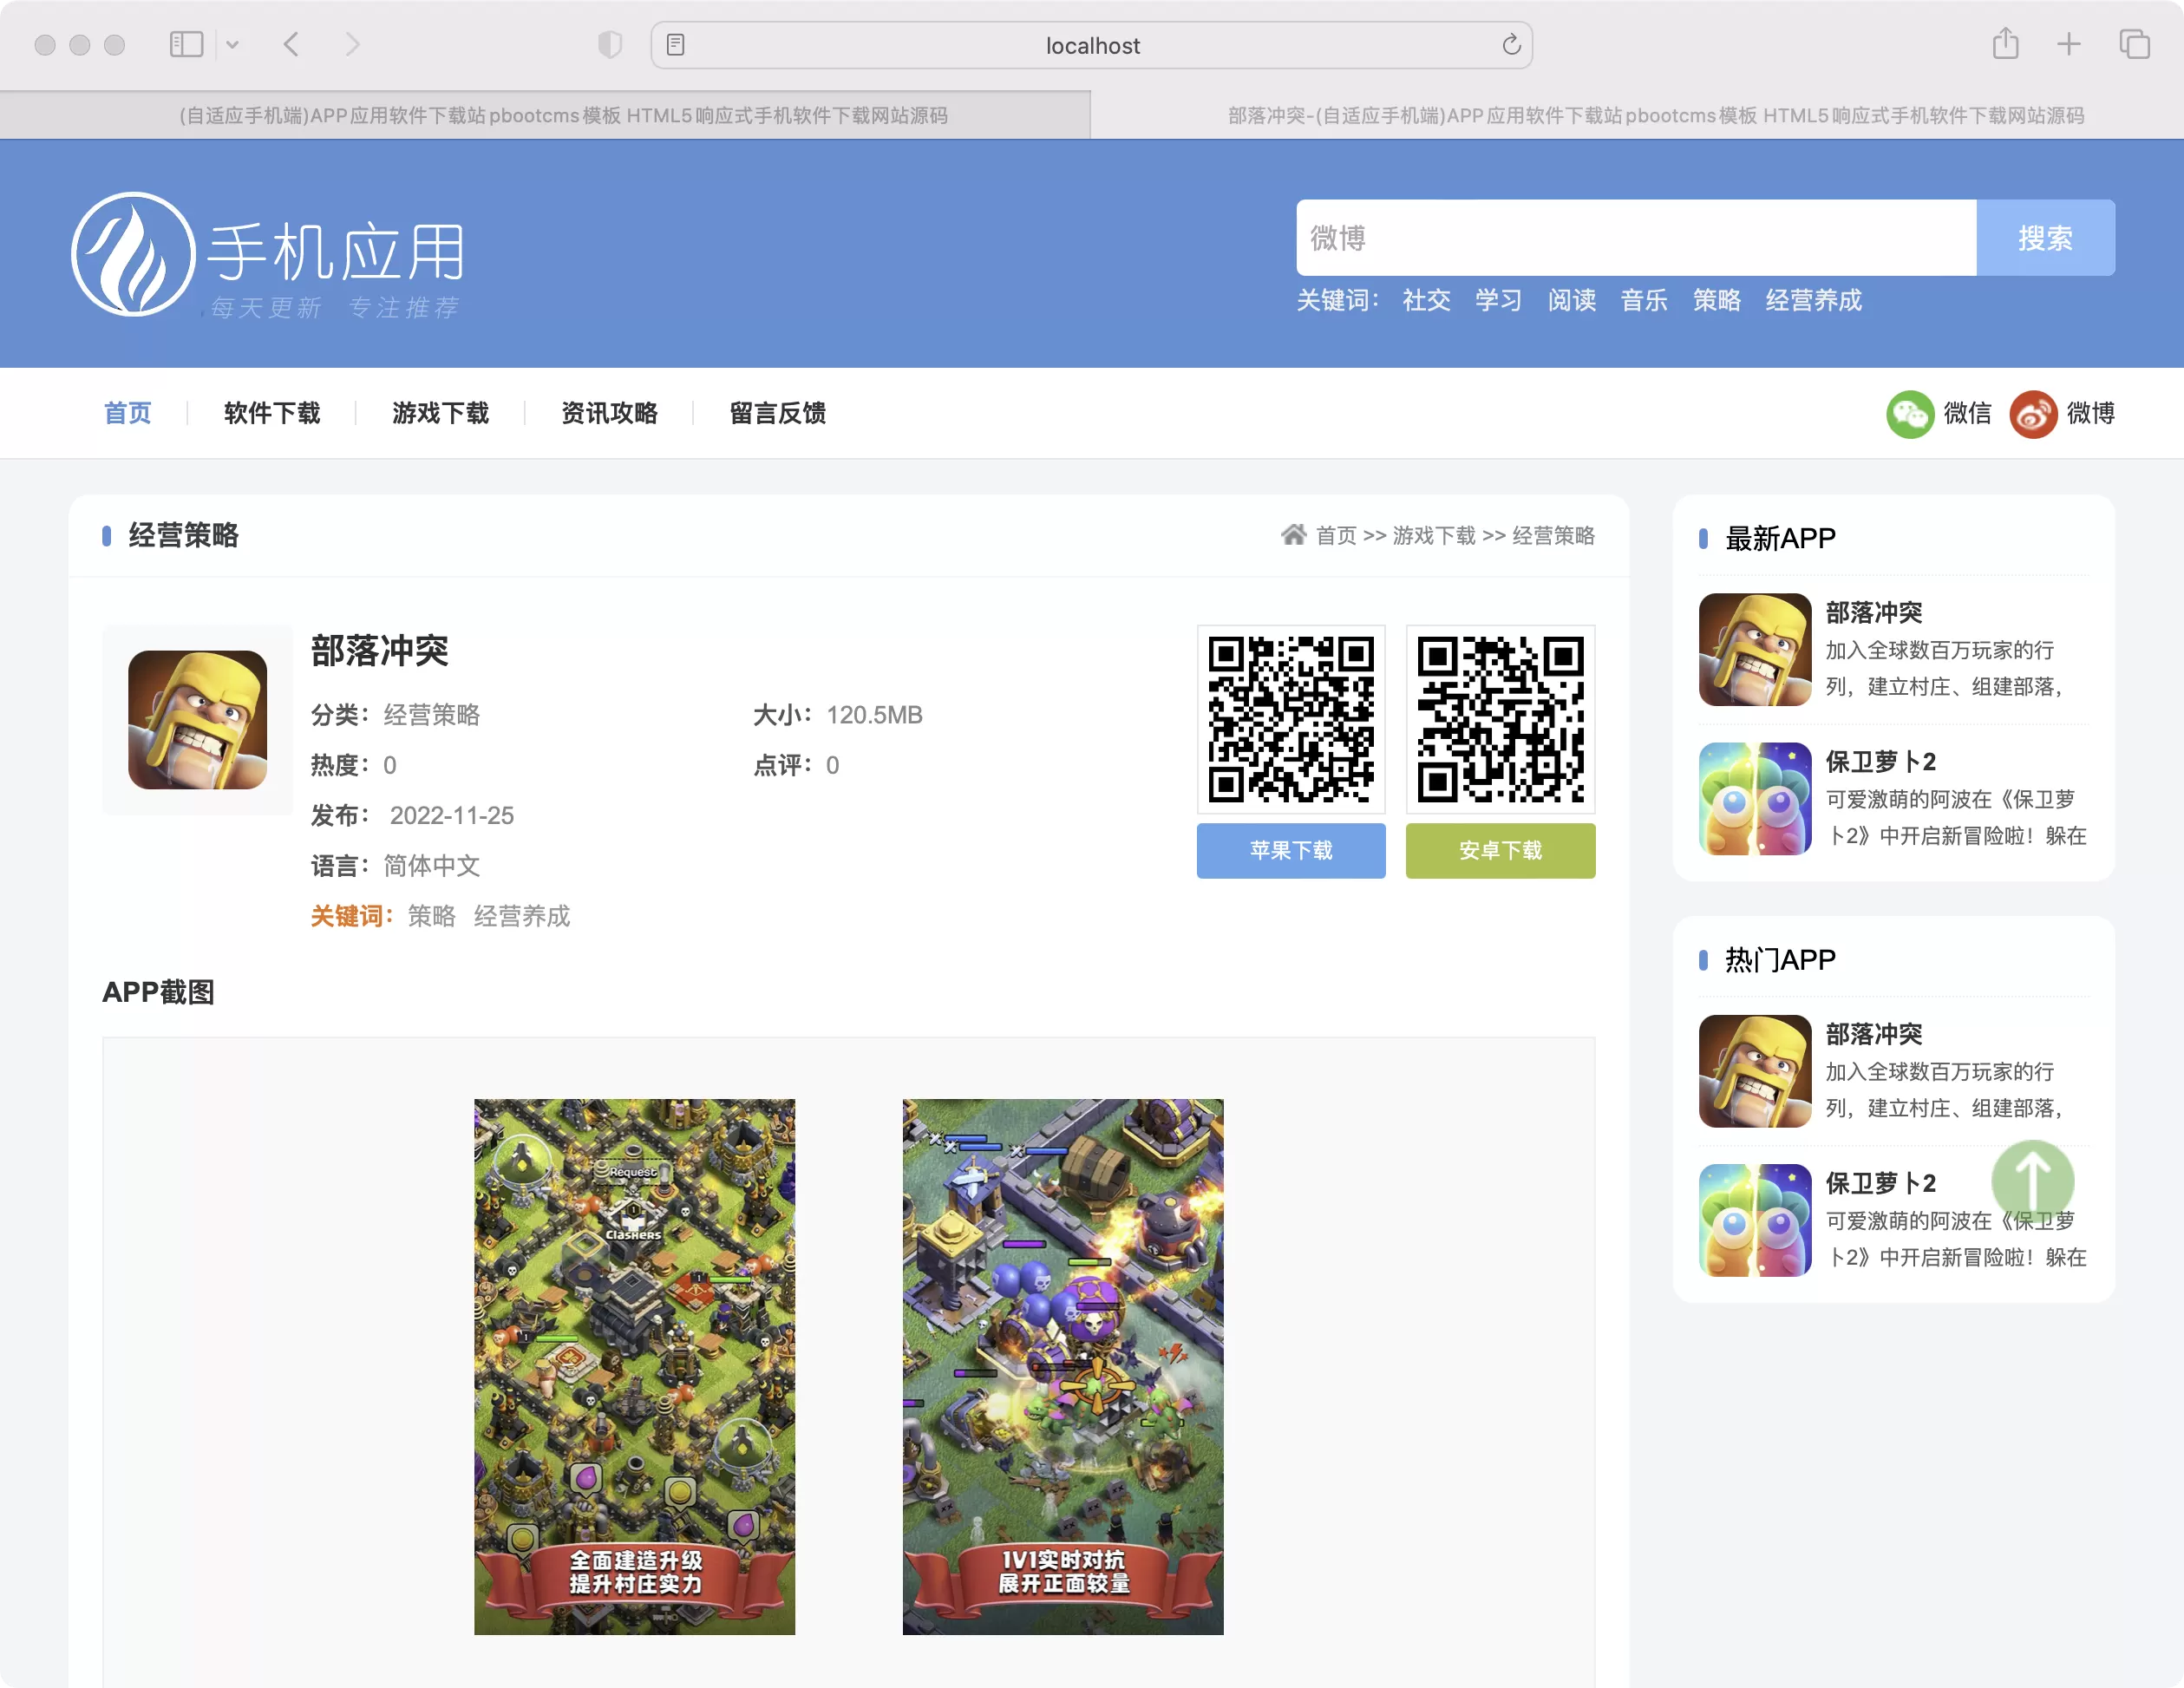
Task: Select the 社交 keyword link
Action: tap(1426, 300)
